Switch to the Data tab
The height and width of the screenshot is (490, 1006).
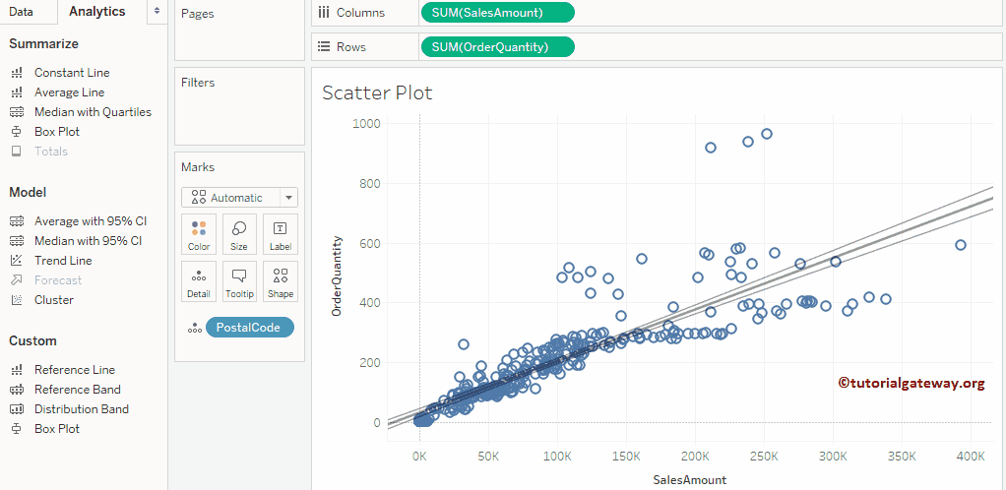(21, 12)
